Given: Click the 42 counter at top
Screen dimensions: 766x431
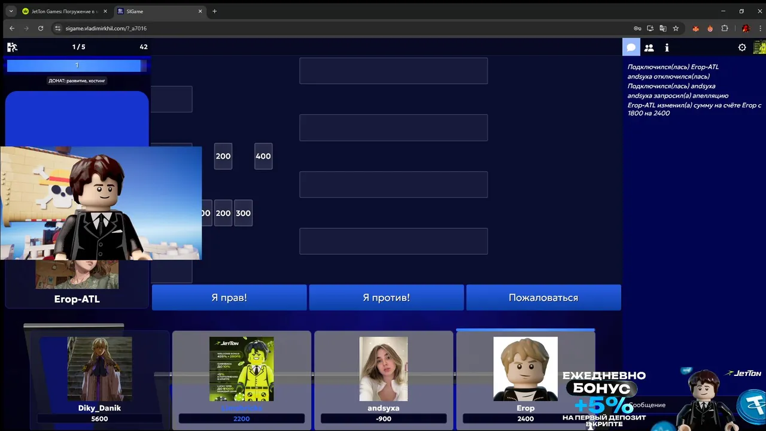Looking at the screenshot, I should click(x=144, y=47).
